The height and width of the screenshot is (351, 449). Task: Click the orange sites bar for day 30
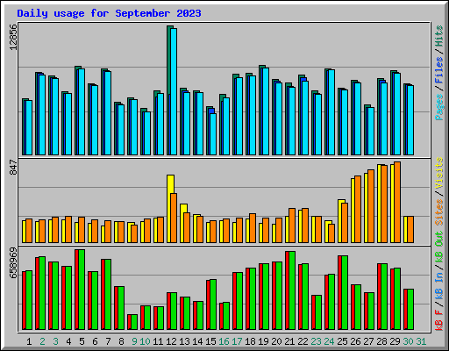[x=410, y=229]
